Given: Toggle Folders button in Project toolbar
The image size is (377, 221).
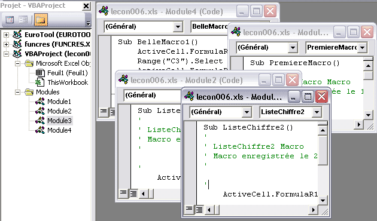Looking at the screenshot, I should coord(41,20).
